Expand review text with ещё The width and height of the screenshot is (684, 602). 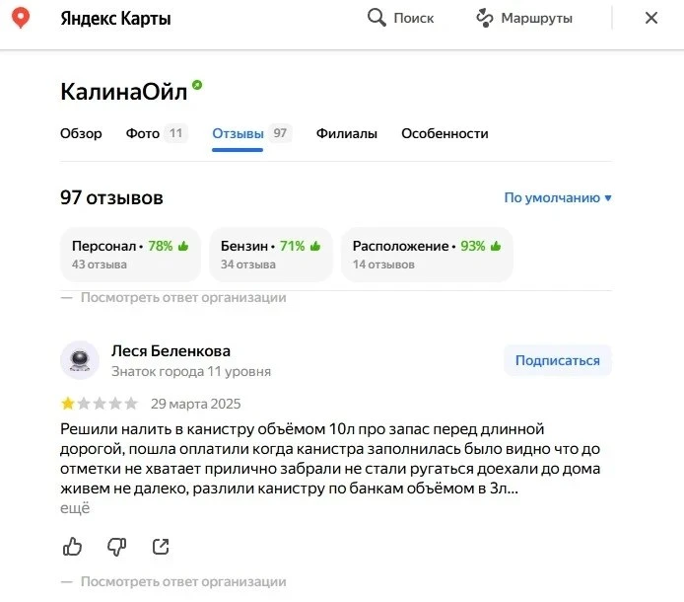point(75,507)
